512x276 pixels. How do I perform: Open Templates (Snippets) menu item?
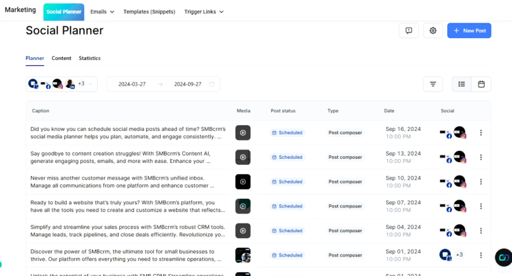(149, 12)
